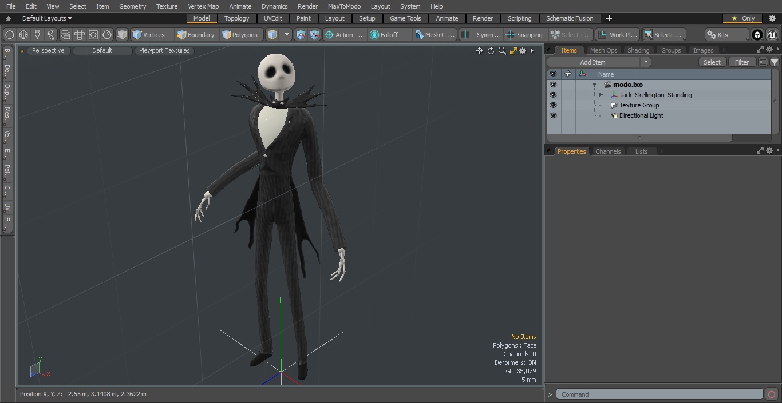Collapse modo.lxo scene tree
Viewport: 782px width, 403px height.
595,85
